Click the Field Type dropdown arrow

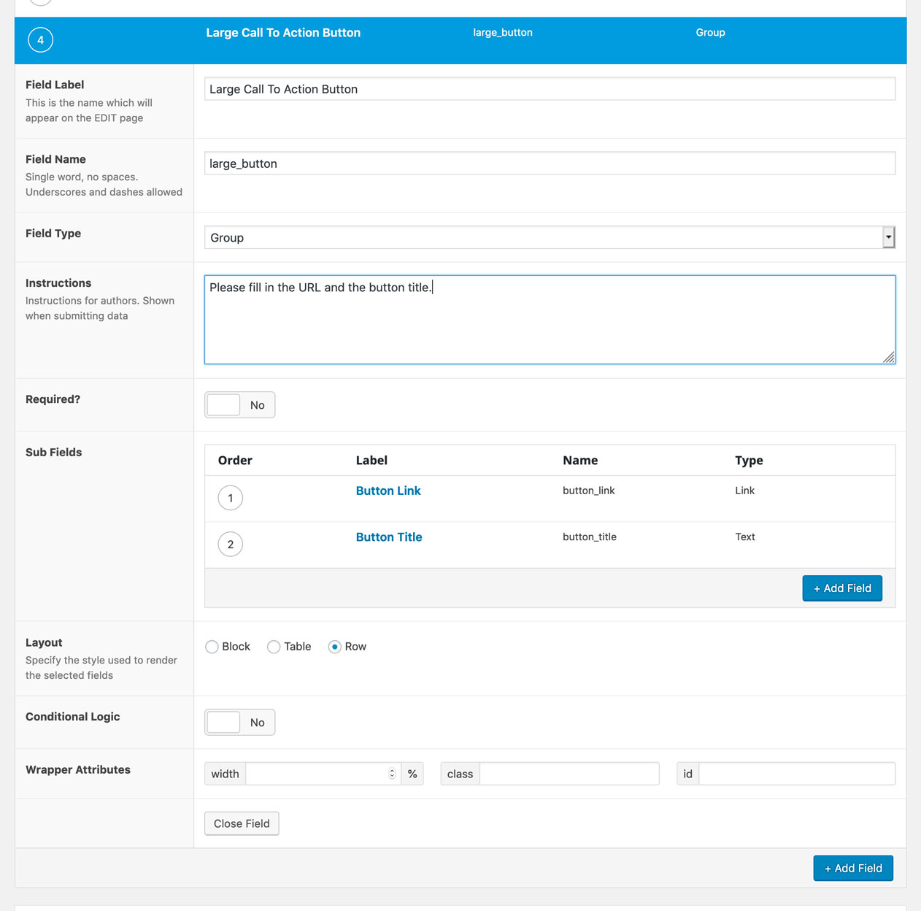pyautogui.click(x=888, y=237)
